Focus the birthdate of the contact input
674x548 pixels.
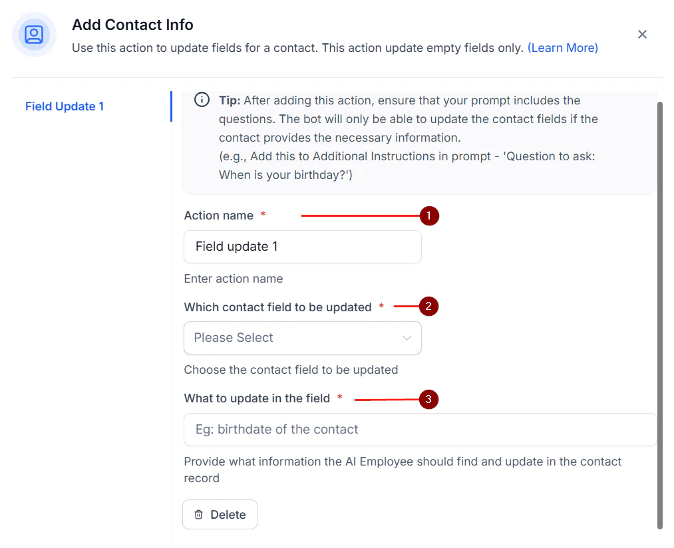pyautogui.click(x=419, y=430)
